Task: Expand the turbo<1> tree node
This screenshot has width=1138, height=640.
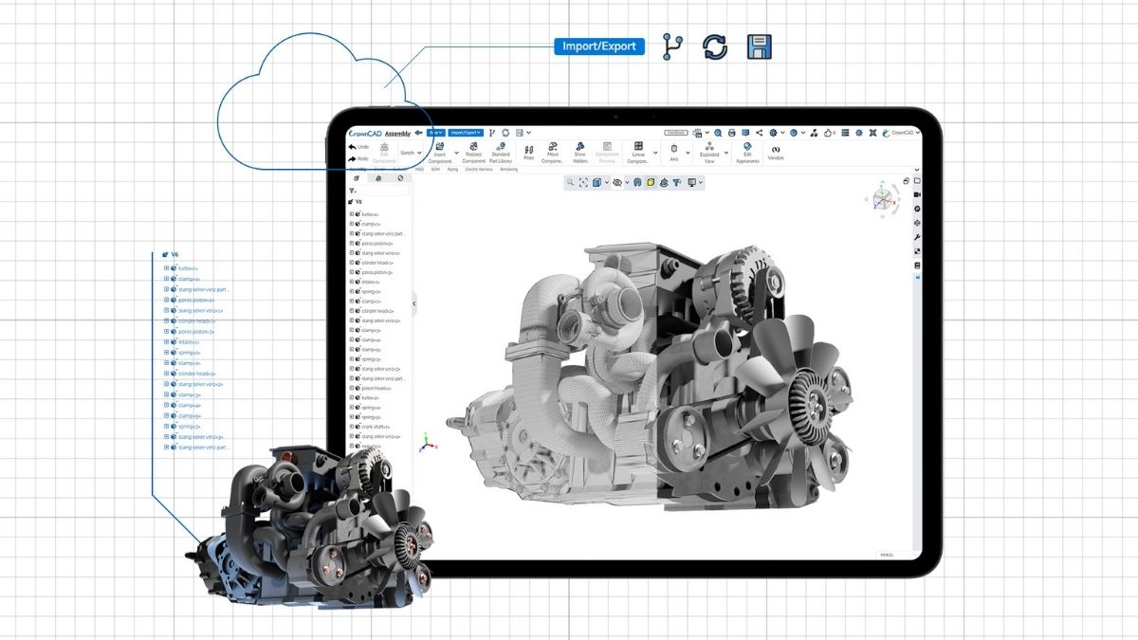Action: point(351,214)
